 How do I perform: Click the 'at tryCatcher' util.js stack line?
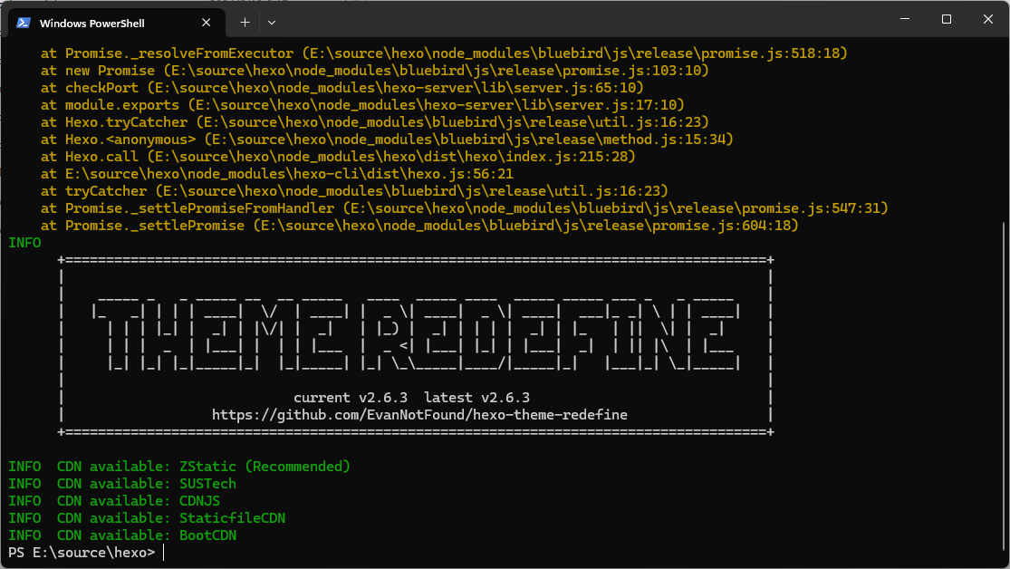[x=354, y=191]
